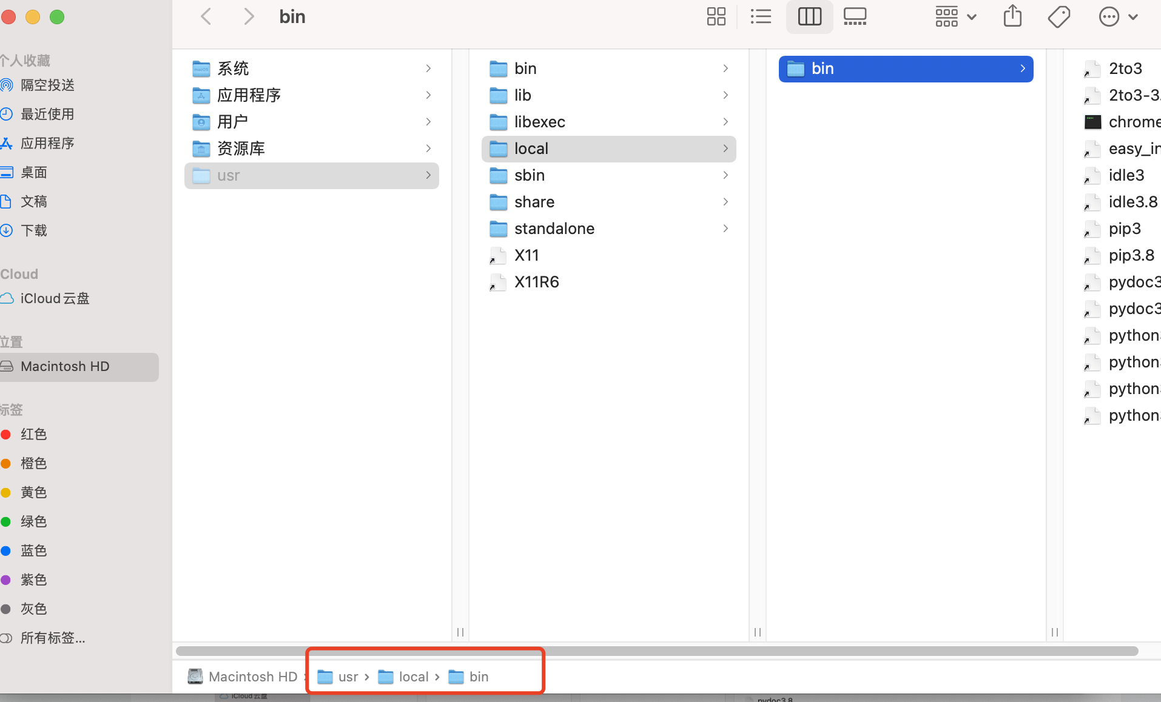Select the 红色 tag swatch
Image resolution: width=1161 pixels, height=702 pixels.
pos(33,434)
